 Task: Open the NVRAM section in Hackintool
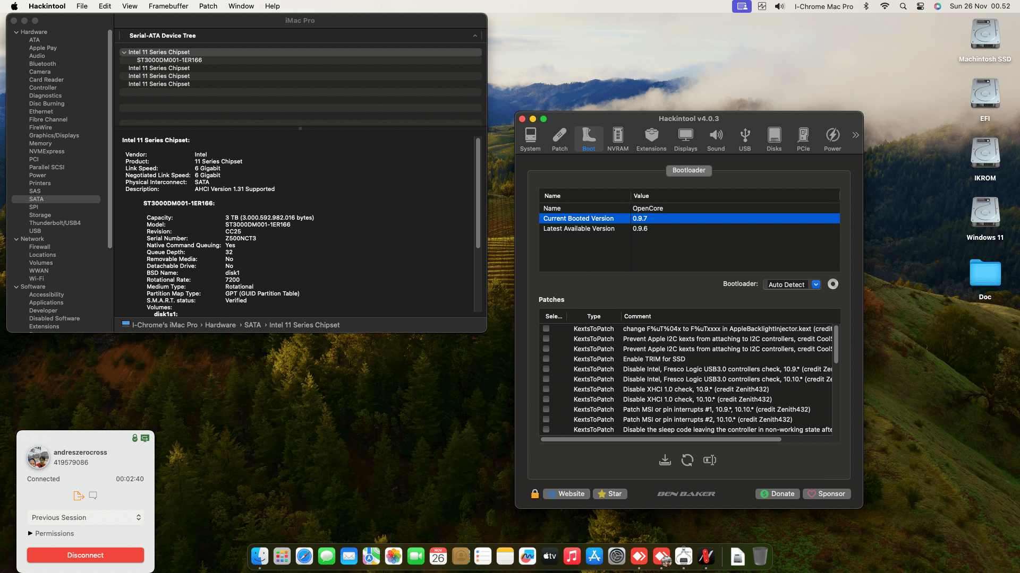[618, 140]
